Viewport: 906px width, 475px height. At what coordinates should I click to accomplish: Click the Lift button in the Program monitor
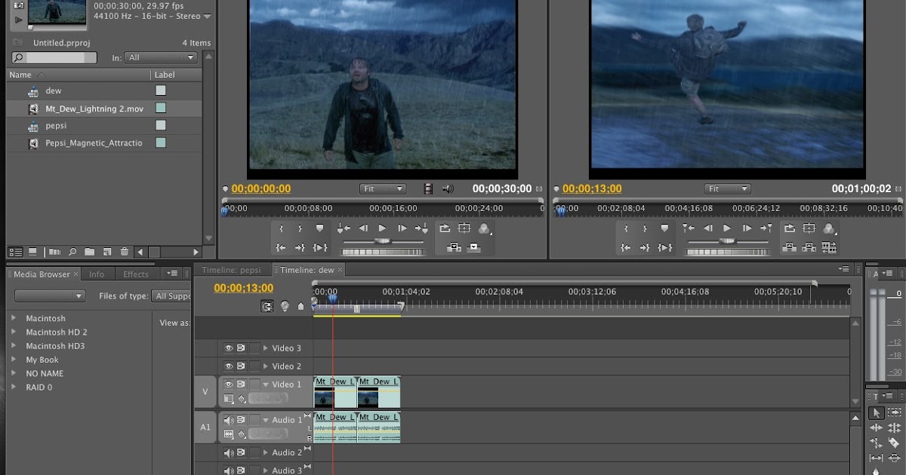click(x=790, y=247)
